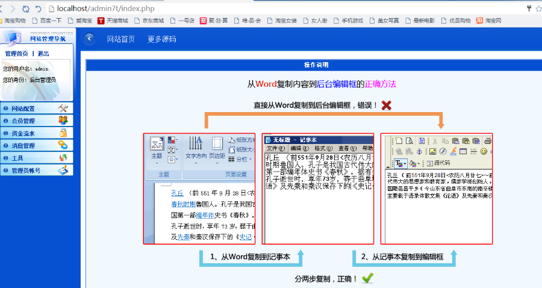Open the 淘宝购物 bookmark
The height and width of the screenshot is (288, 542).
pyautogui.click(x=13, y=20)
